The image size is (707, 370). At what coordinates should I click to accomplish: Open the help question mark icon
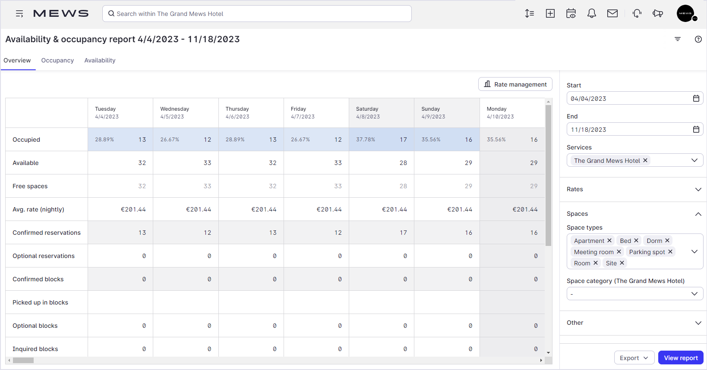(x=698, y=39)
